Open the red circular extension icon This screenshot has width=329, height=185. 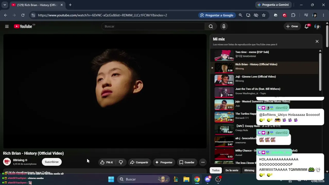coord(284,15)
